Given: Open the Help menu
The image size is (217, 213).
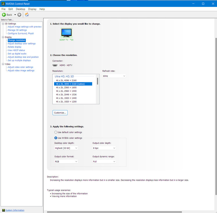Looking at the screenshot, I should (x=42, y=9).
